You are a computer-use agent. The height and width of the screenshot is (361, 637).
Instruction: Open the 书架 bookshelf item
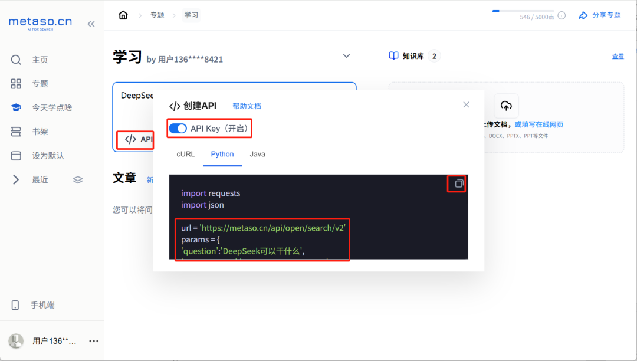point(29,132)
